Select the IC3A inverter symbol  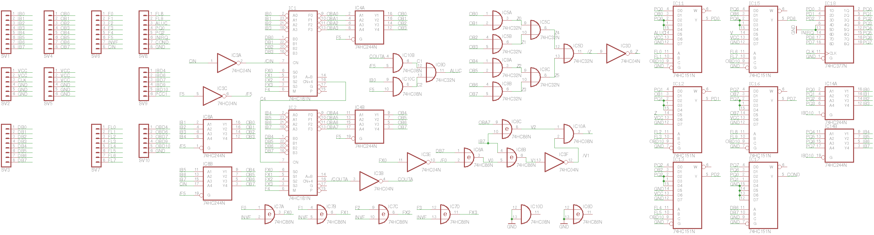tap(227, 63)
